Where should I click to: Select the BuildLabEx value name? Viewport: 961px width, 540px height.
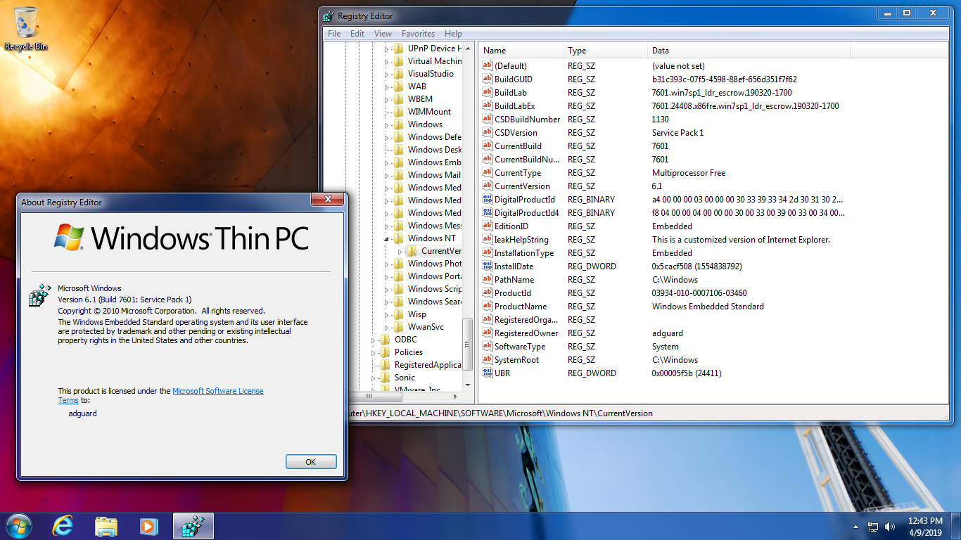(514, 105)
